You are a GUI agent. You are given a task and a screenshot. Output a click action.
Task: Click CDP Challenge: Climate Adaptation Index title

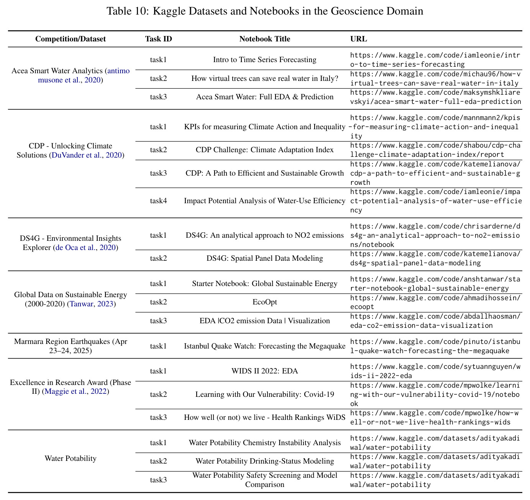(265, 150)
